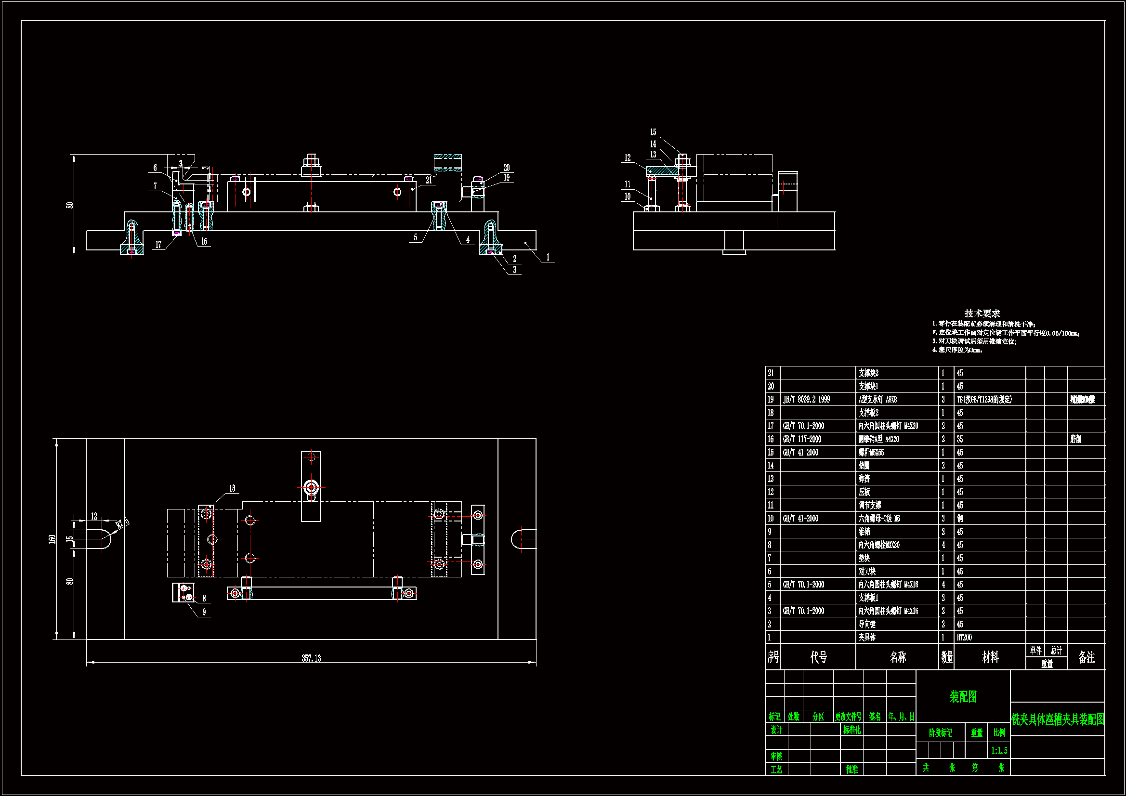This screenshot has width=1126, height=796.
Task: Click balloon number 15 in side view
Action: 653,132
